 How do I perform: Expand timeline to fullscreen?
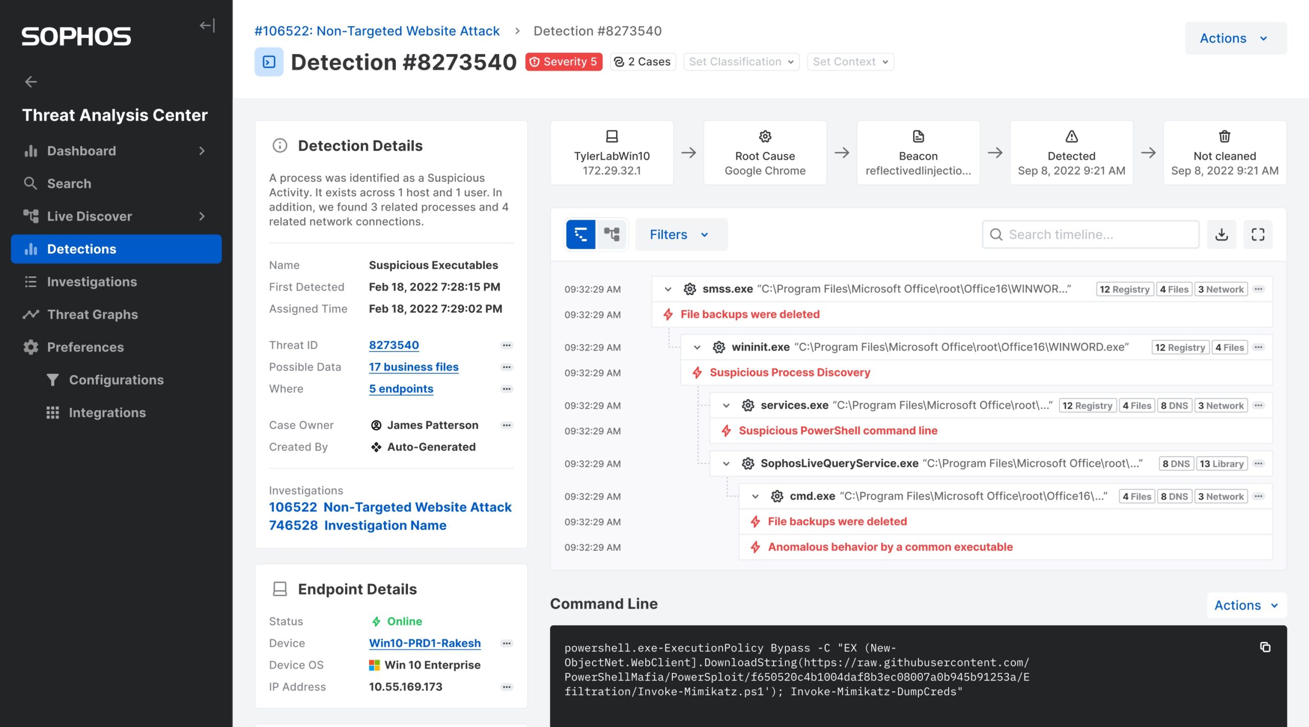pos(1257,234)
